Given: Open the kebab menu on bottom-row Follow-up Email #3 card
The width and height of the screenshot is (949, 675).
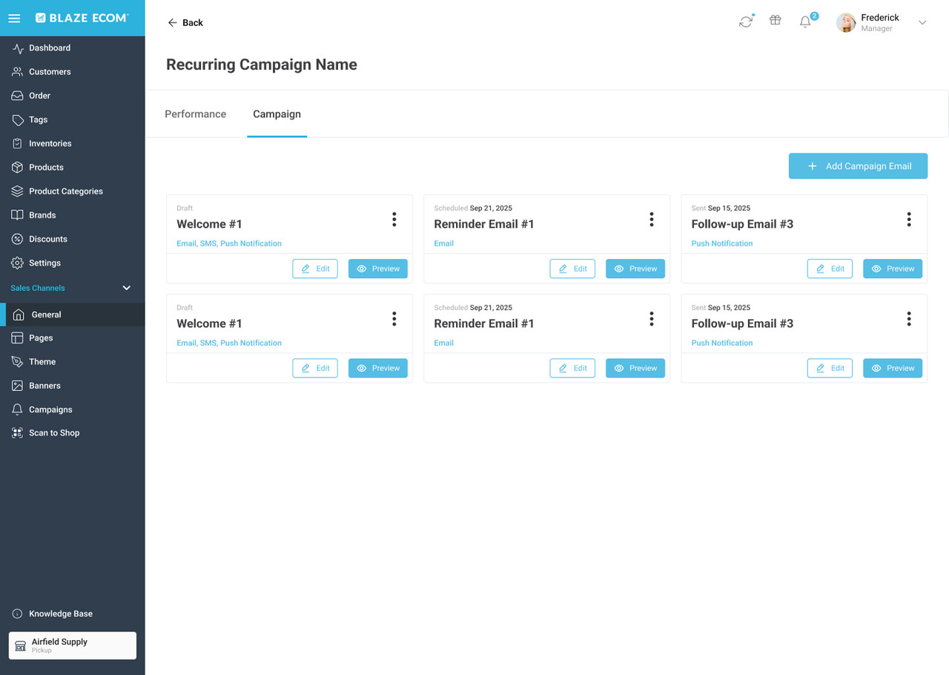Looking at the screenshot, I should (908, 318).
